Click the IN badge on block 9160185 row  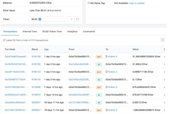pos(99,64)
